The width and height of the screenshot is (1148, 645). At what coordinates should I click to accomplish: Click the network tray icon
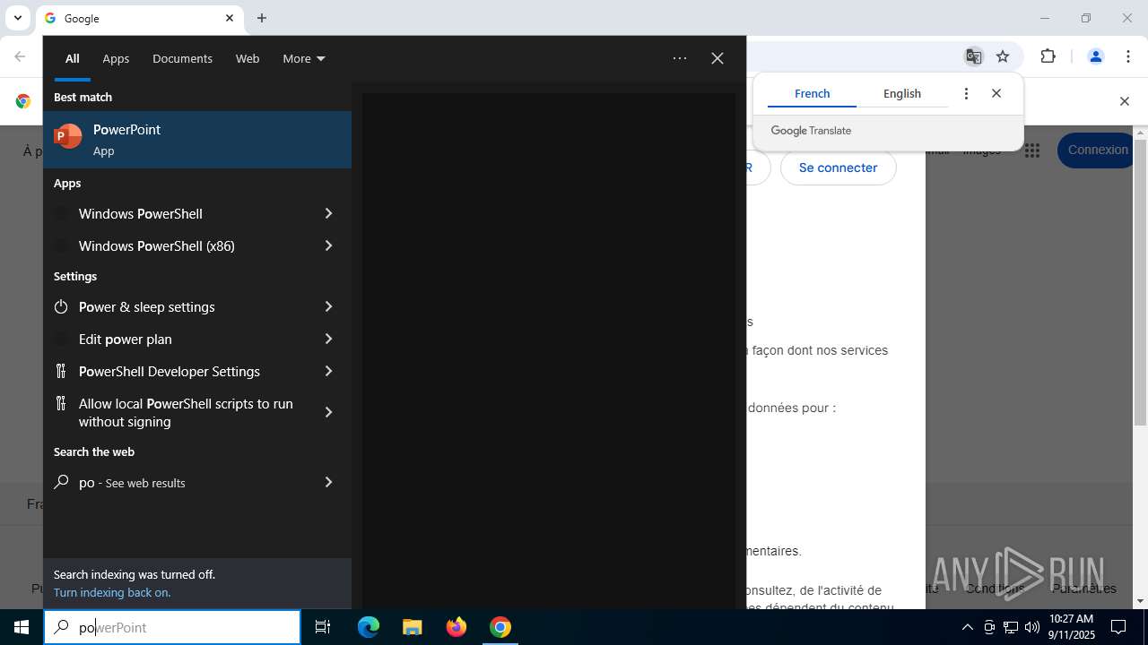click(x=1011, y=627)
